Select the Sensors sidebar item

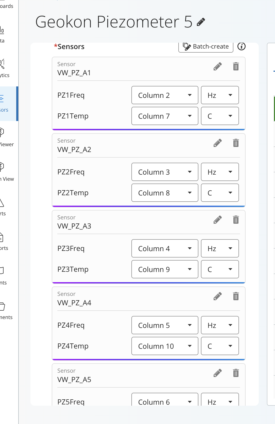(8, 104)
